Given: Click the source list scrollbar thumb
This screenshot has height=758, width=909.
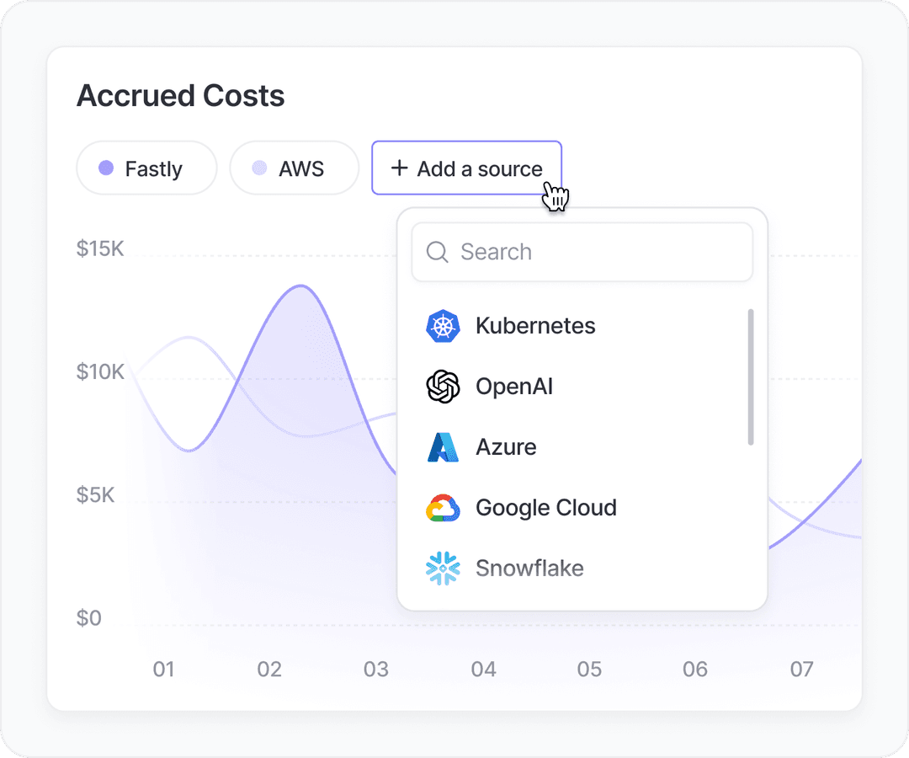Looking at the screenshot, I should [x=750, y=376].
